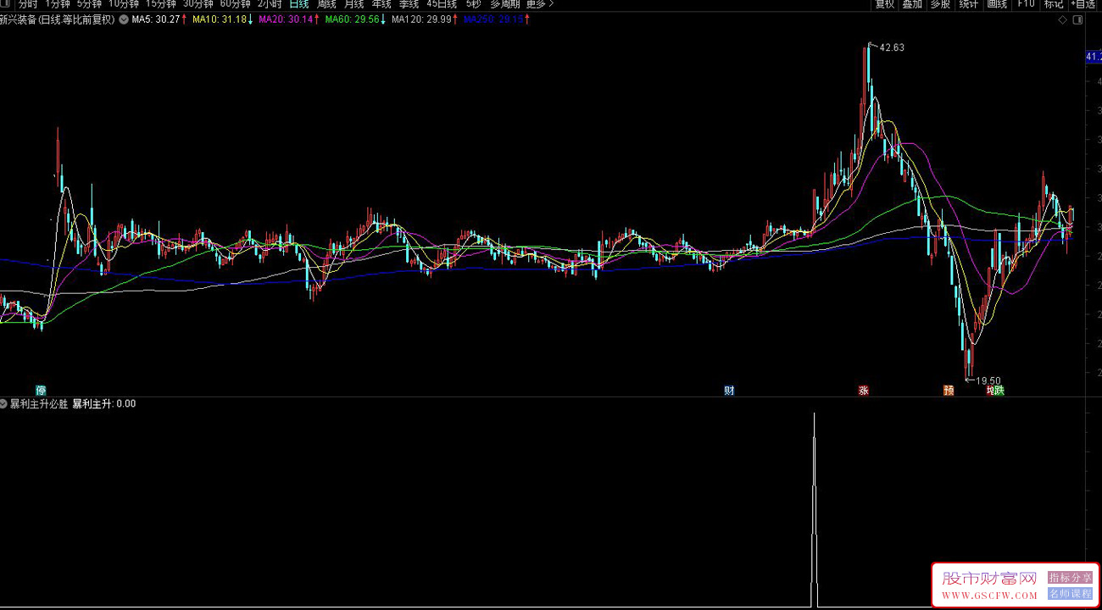Click the blue 财 financial report marker
This screenshot has height=610, width=1102.
coord(729,391)
